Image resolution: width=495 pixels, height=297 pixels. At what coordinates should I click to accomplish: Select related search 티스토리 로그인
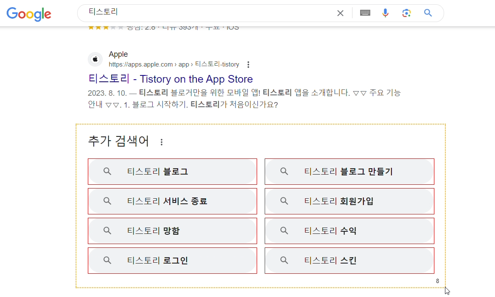pos(172,261)
